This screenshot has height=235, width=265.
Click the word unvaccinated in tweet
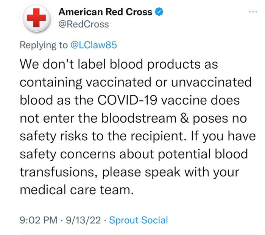pos(211,82)
